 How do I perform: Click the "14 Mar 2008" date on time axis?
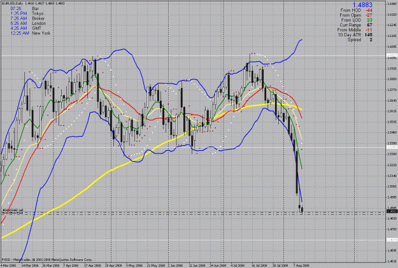click(29, 265)
